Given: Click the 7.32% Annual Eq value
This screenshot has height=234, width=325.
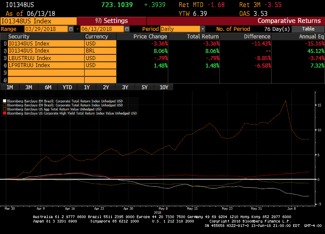Looking at the screenshot, I should point(317,65).
